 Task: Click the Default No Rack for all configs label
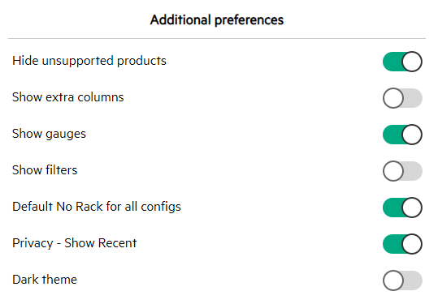point(97,207)
